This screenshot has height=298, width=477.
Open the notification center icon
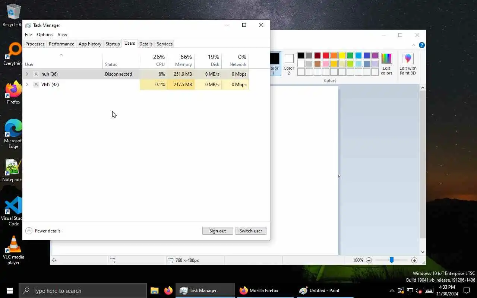pyautogui.click(x=467, y=291)
